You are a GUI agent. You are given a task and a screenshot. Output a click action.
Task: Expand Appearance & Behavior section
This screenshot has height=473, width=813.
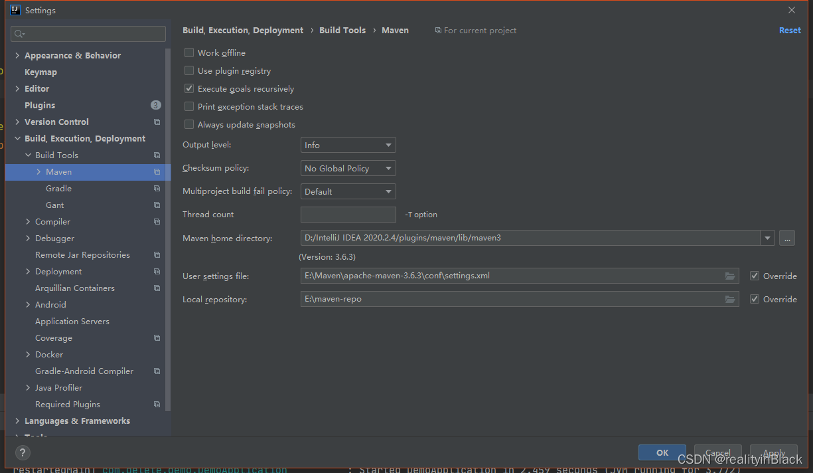17,56
